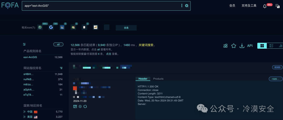Click 点击 to view excluded honeypot data
The image size is (283, 120).
pos(108,54)
